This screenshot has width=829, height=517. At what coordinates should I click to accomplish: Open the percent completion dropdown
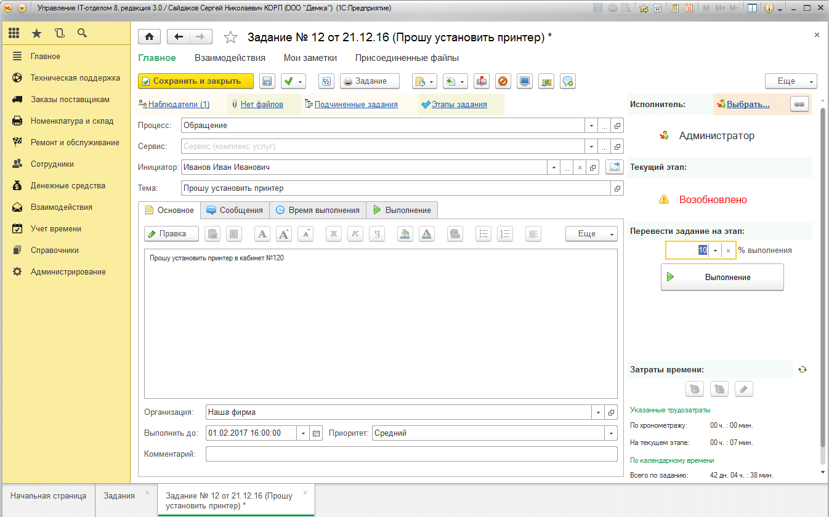[714, 250]
